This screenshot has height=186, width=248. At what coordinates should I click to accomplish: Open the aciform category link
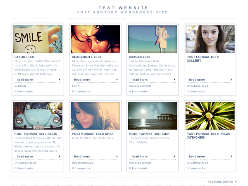(x=20, y=86)
